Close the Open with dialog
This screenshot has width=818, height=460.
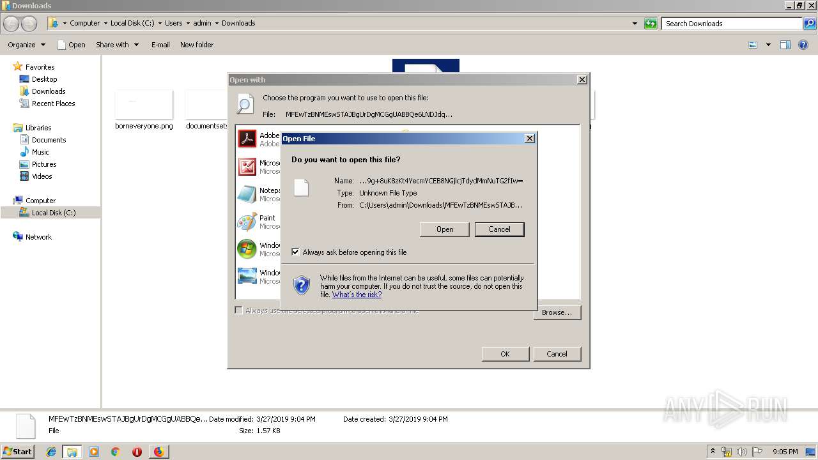coord(582,80)
